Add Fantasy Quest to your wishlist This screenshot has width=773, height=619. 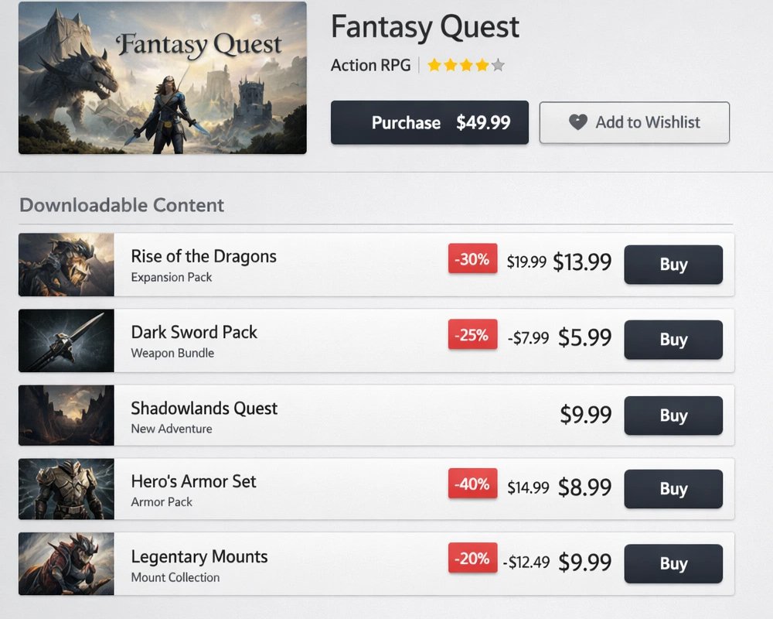634,122
